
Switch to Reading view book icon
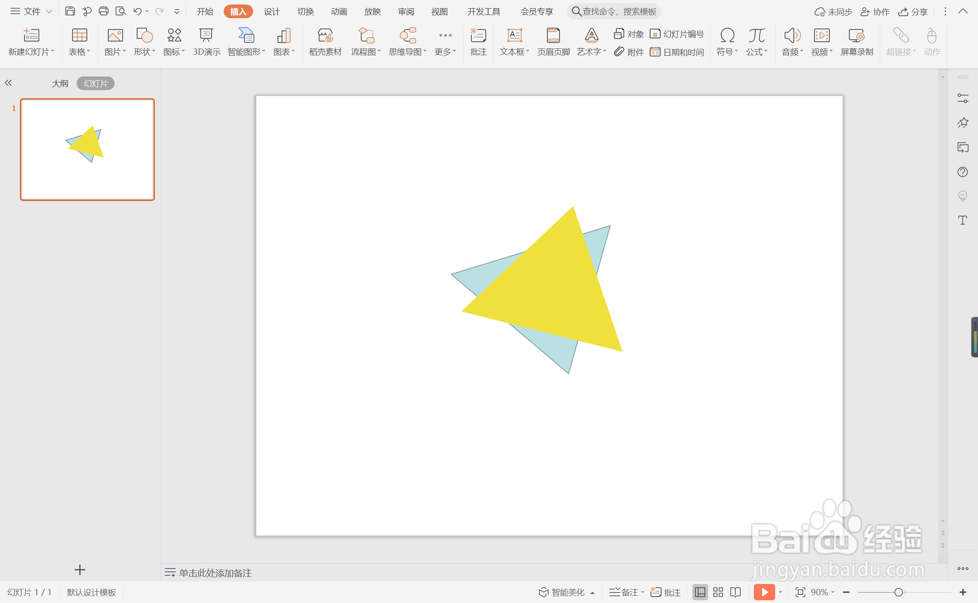tap(736, 592)
